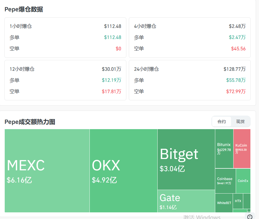This screenshot has height=219, width=259.
Task: Select the red KuCoin heatmap block
Action: pyautogui.click(x=242, y=148)
